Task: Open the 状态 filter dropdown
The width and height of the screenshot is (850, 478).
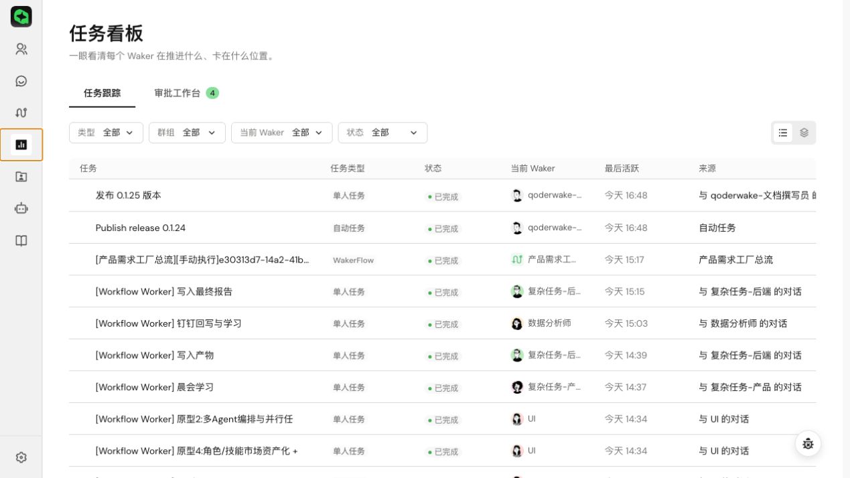Action: (382, 133)
